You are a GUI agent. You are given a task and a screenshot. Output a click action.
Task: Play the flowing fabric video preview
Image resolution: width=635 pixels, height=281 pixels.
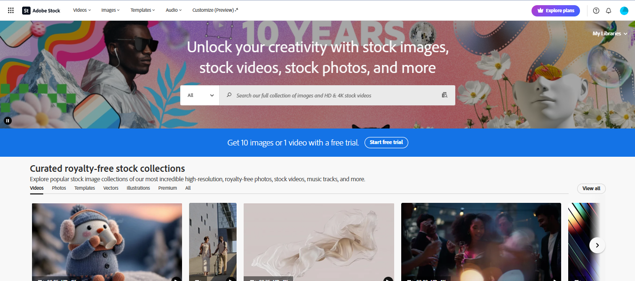point(388,279)
